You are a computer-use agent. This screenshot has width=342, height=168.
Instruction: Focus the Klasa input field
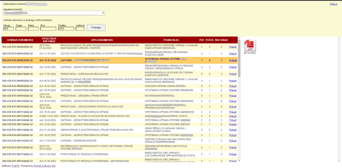(33, 29)
